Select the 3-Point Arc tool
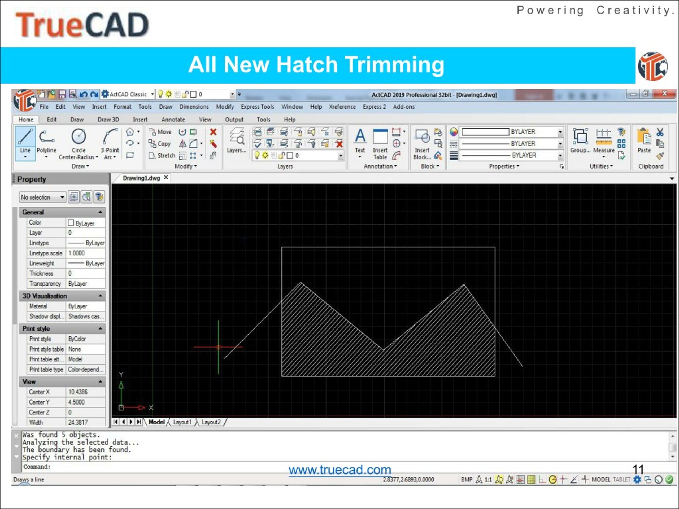The height and width of the screenshot is (509, 679). [x=110, y=144]
